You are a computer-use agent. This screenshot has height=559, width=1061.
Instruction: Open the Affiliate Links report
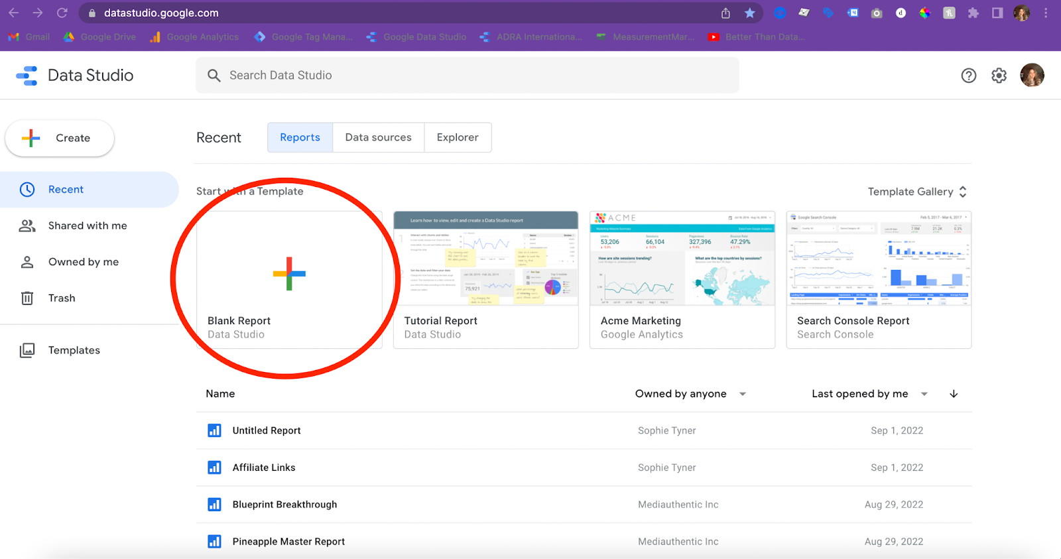[264, 467]
